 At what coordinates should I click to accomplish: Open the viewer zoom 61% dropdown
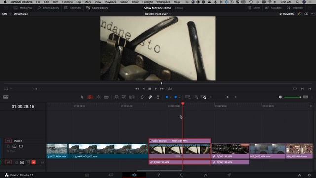click(x=6, y=14)
